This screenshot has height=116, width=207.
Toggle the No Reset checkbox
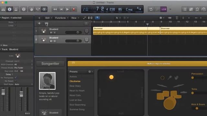point(15,81)
